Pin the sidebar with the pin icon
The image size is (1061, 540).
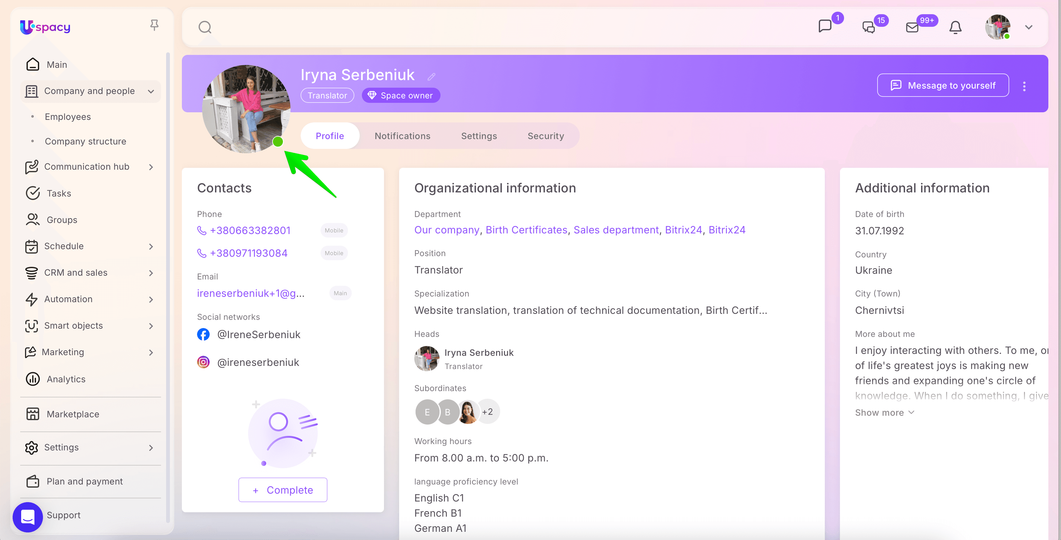coord(154,25)
